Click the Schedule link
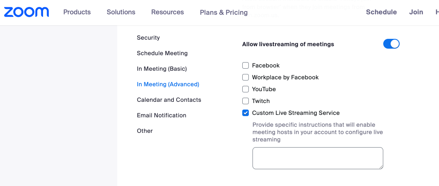The width and height of the screenshot is (439, 186). [381, 12]
